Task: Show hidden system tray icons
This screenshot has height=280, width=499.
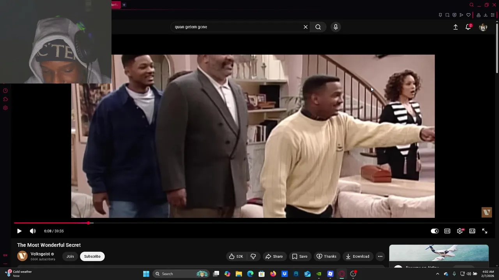Action: pos(437,274)
